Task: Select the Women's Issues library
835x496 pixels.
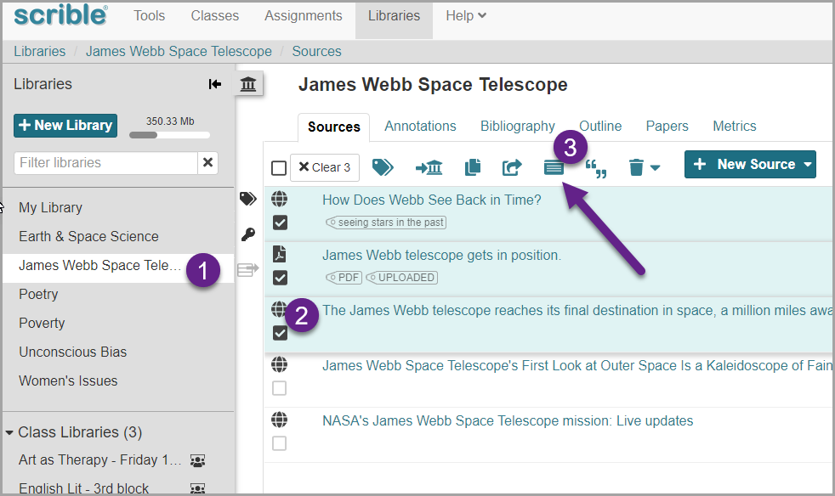Action: pyautogui.click(x=68, y=381)
